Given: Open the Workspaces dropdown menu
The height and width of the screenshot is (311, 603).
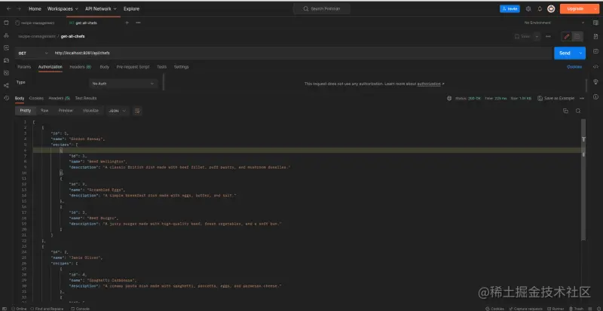Looking at the screenshot, I should [x=63, y=8].
